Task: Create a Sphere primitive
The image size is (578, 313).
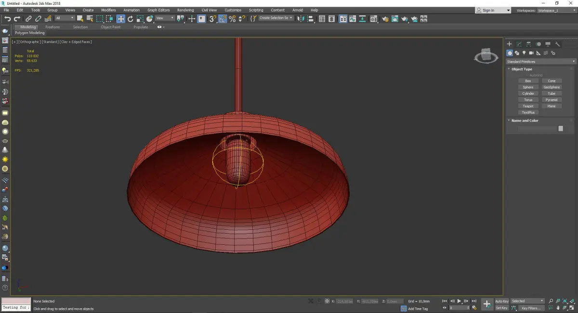Action: 528,88
